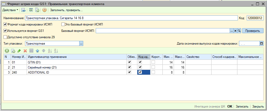
Task: Uncheck Используется формат GS1
Action: [5, 31]
